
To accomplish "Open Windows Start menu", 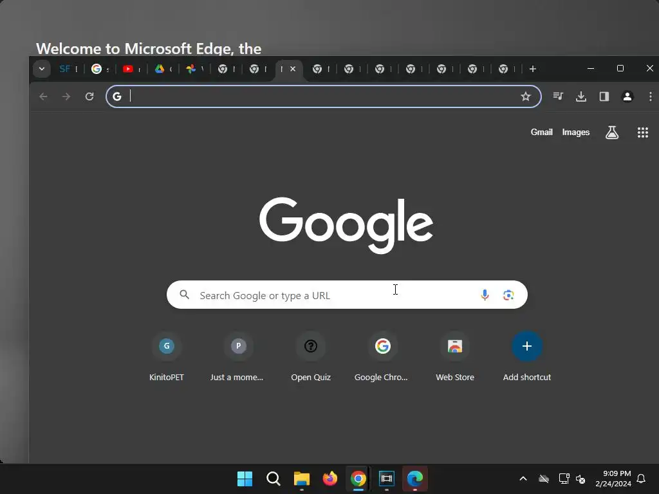I will click(x=245, y=479).
